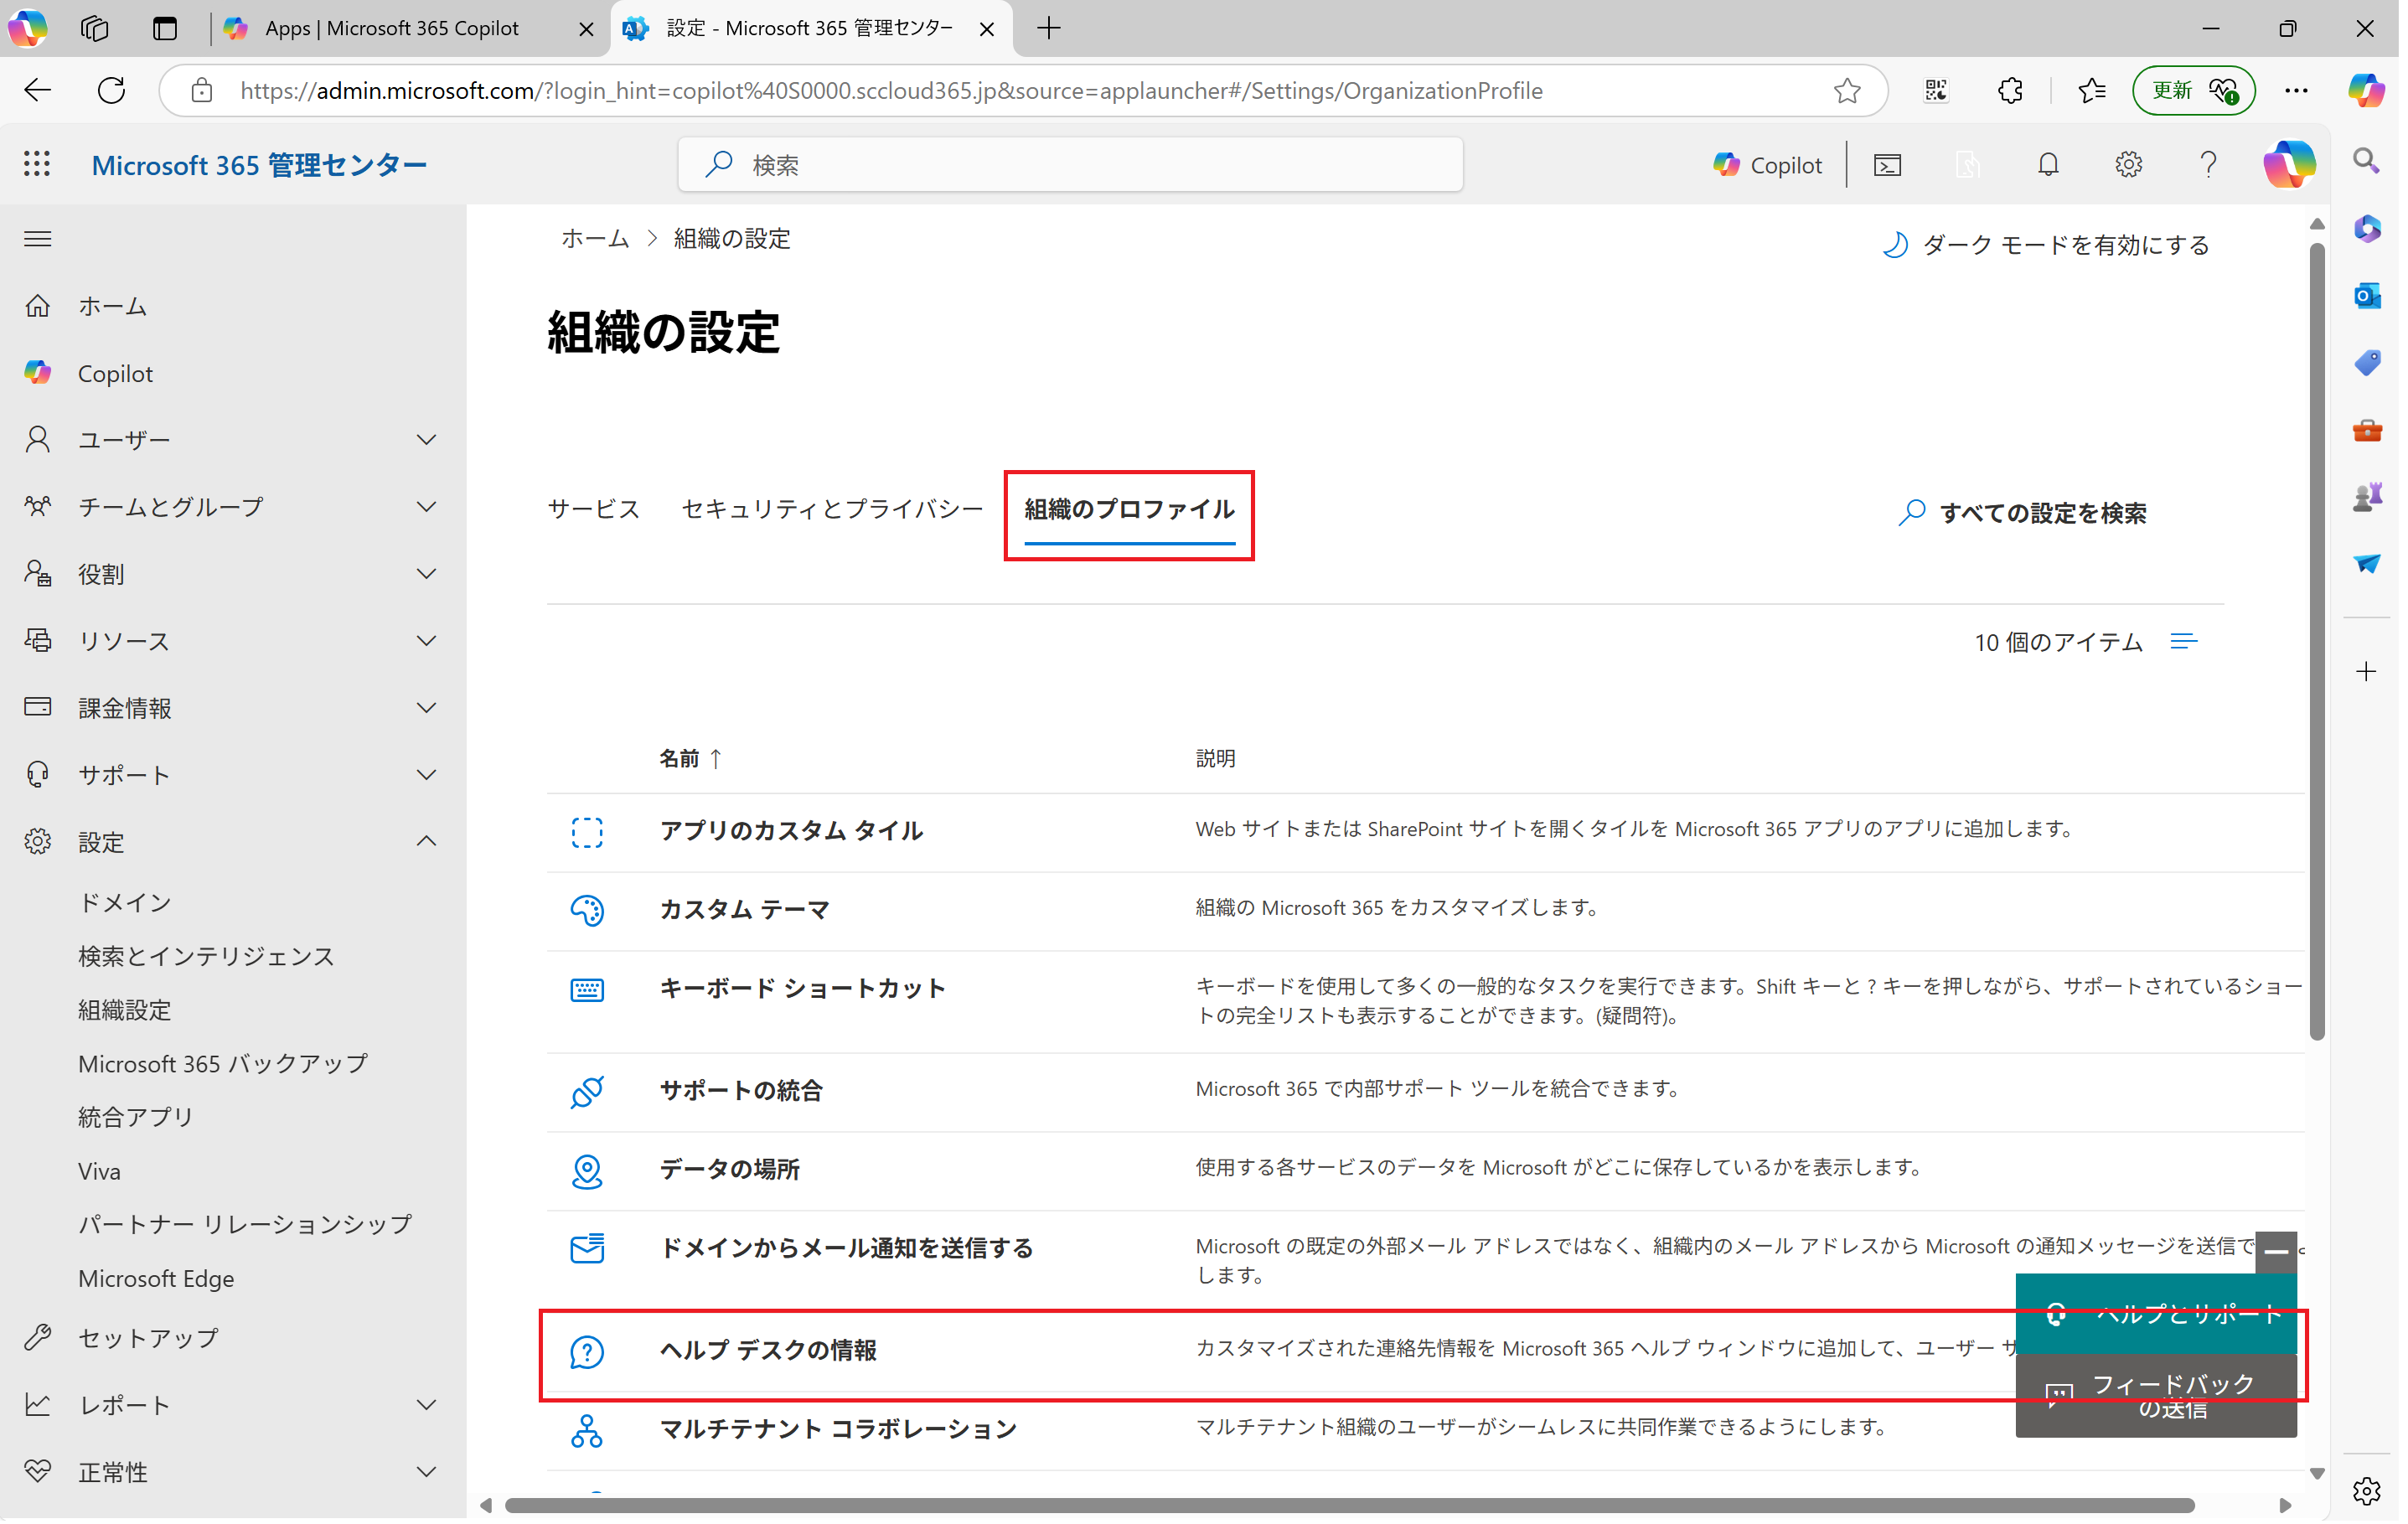
Task: Open ヘルプ デスクの情報 setting
Action: point(768,1350)
